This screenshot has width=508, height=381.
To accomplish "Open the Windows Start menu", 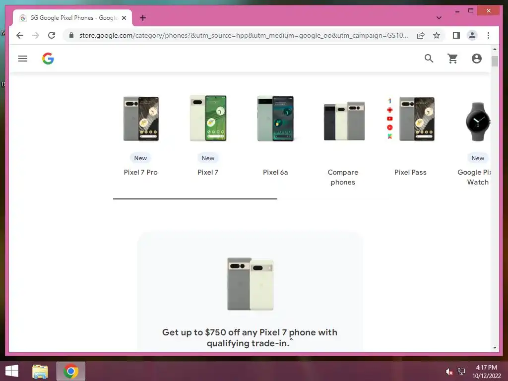I will pos(12,371).
